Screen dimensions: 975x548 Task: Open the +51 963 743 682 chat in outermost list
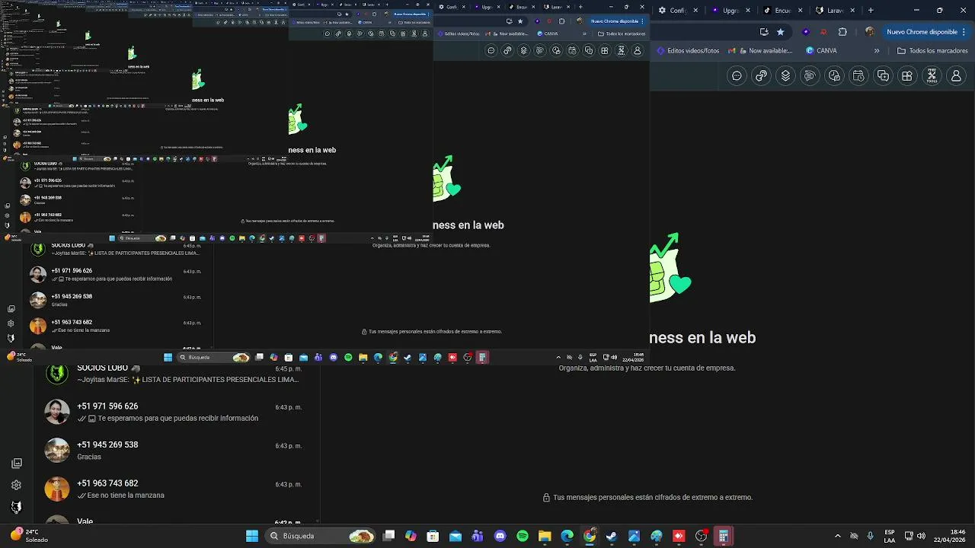[x=176, y=489]
